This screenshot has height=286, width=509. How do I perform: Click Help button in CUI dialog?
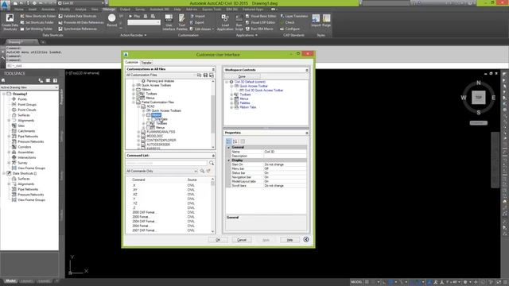pyautogui.click(x=289, y=240)
